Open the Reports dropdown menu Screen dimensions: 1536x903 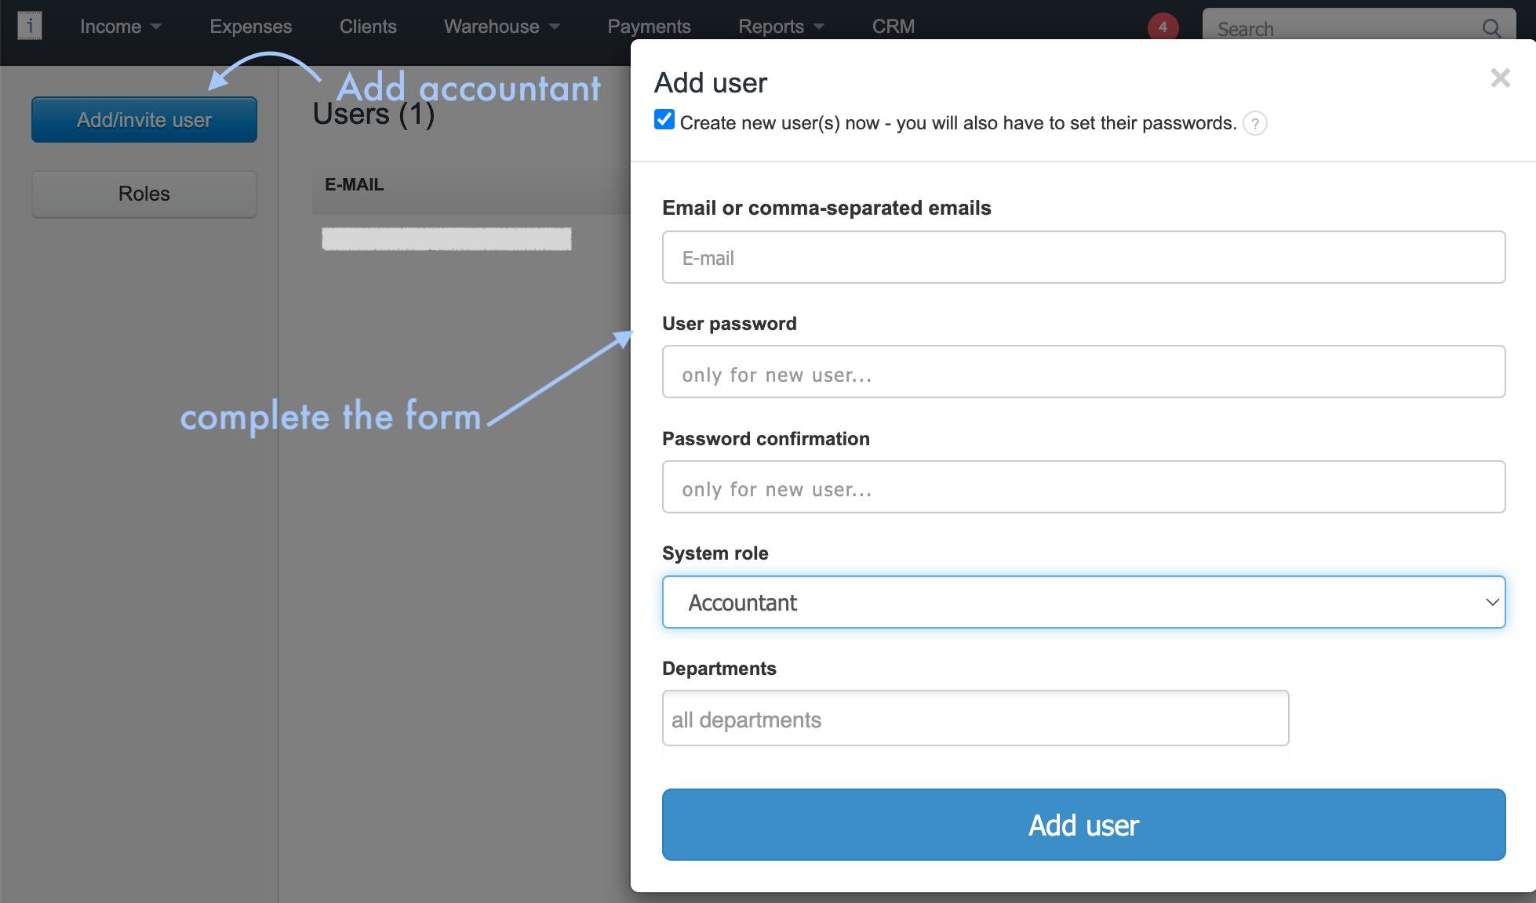pos(781,27)
